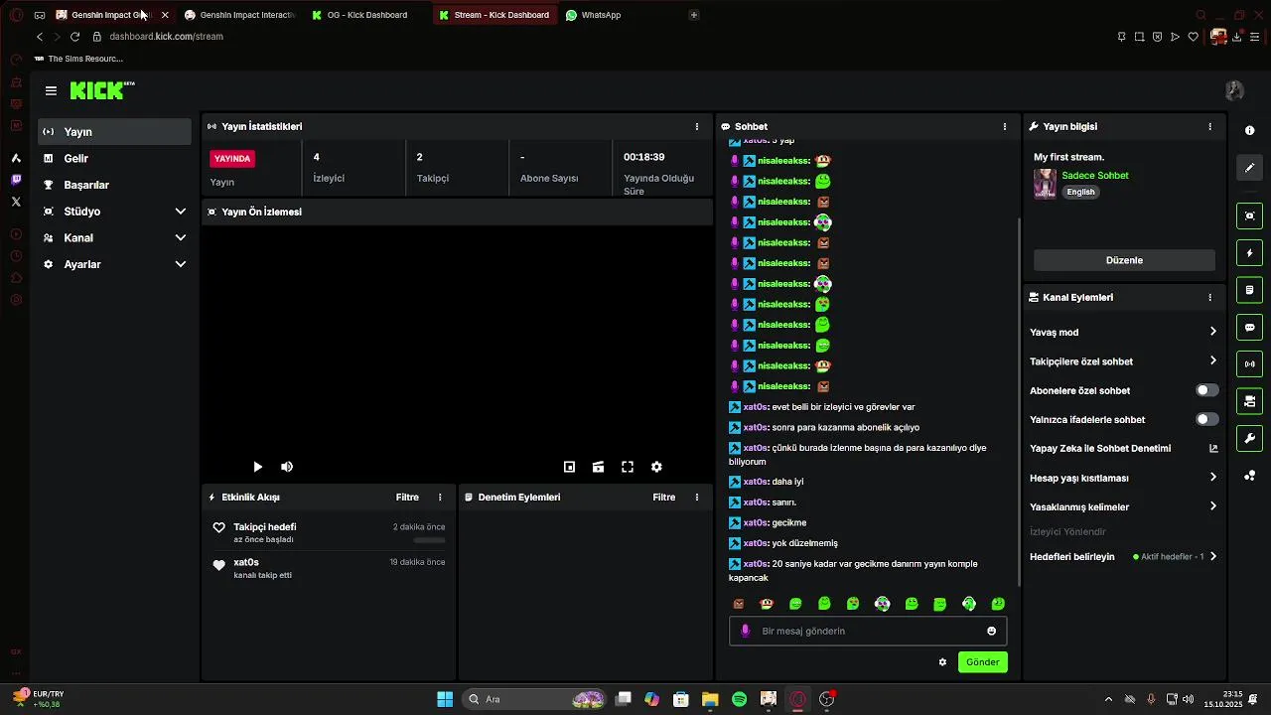Click the taskbar Ara search box
The height and width of the screenshot is (715, 1271).
[535, 699]
